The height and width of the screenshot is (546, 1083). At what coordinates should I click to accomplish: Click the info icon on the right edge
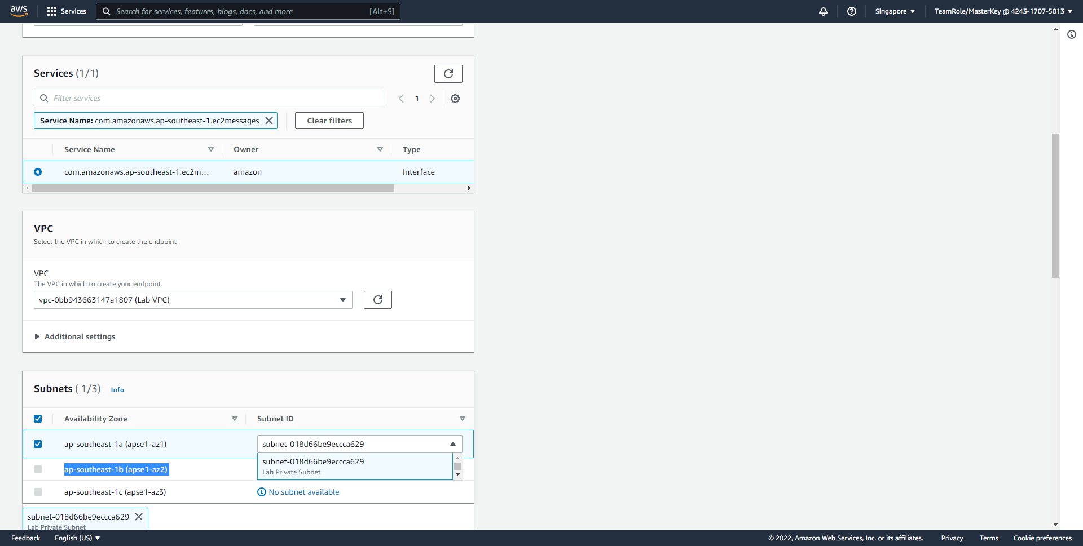click(x=1072, y=34)
